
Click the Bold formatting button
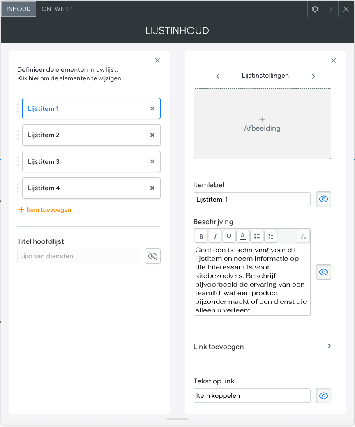pyautogui.click(x=201, y=236)
